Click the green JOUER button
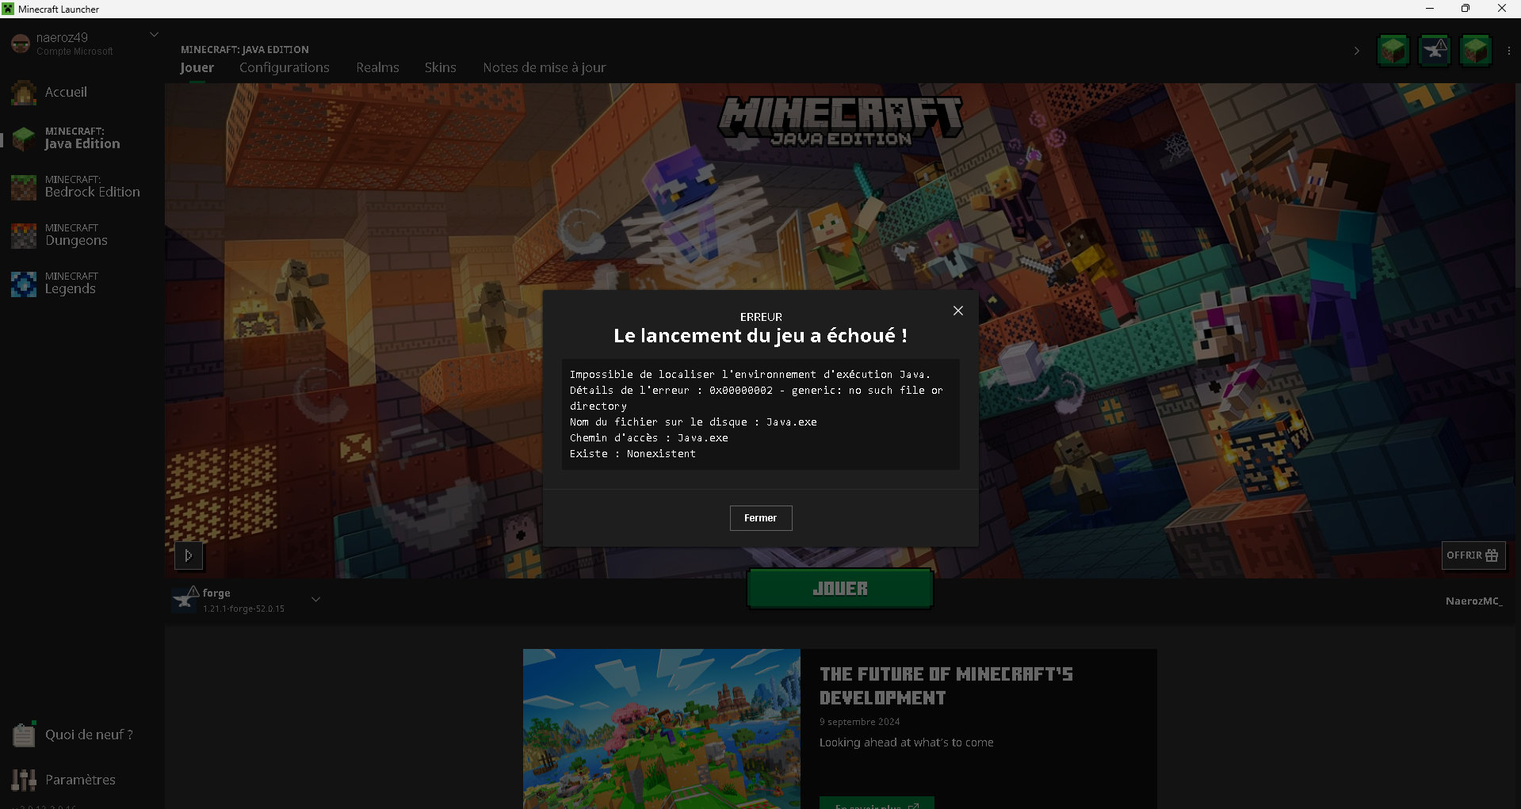 coord(839,589)
